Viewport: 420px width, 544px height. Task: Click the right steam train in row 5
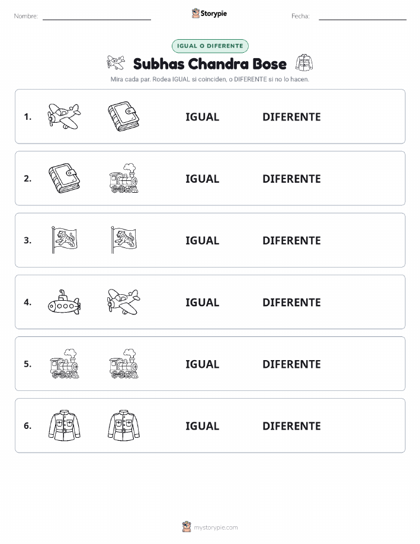pos(124,364)
